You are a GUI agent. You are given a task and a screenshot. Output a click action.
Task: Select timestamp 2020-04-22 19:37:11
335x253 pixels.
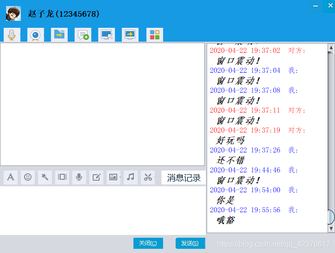245,110
